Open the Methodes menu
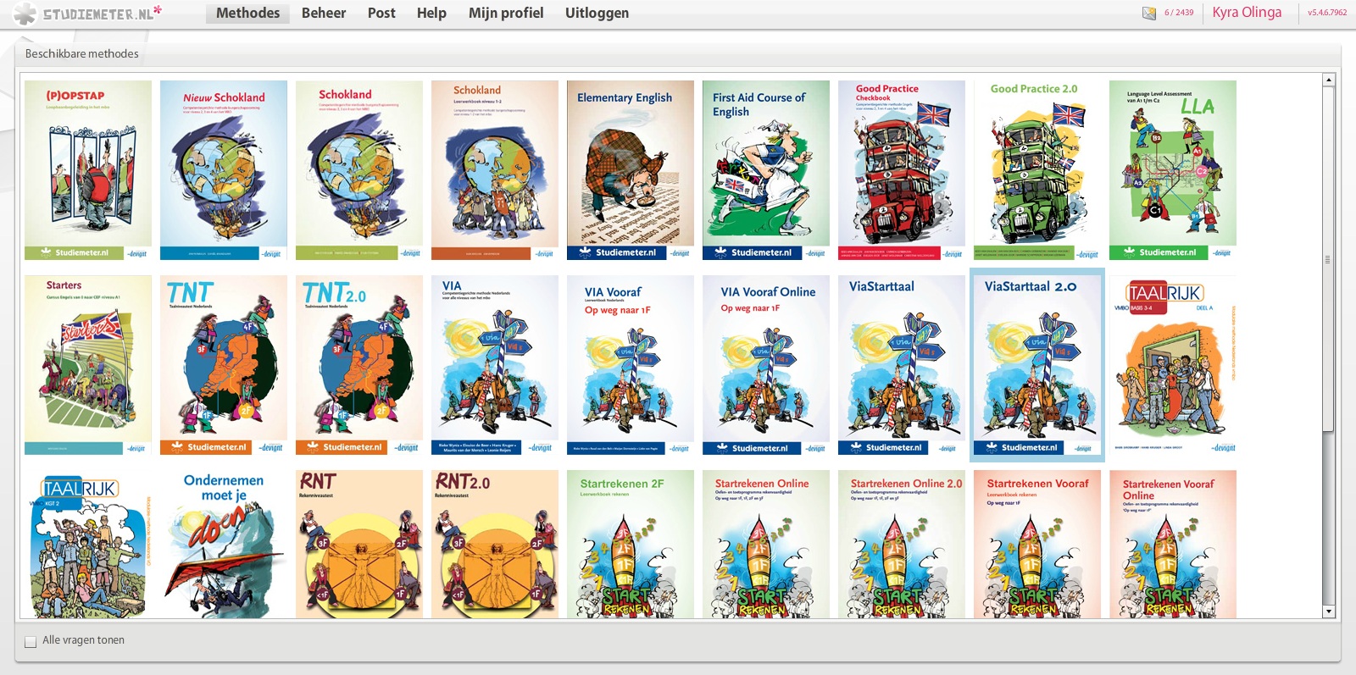The width and height of the screenshot is (1356, 675). [x=247, y=13]
